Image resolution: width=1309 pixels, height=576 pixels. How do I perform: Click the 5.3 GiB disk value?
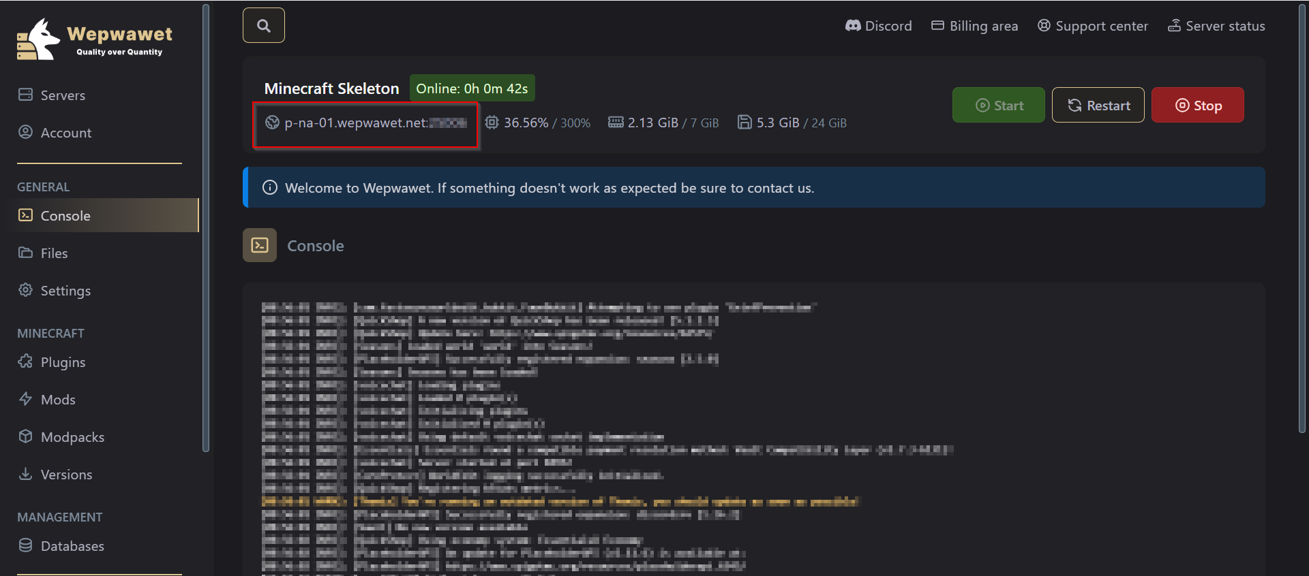point(778,123)
